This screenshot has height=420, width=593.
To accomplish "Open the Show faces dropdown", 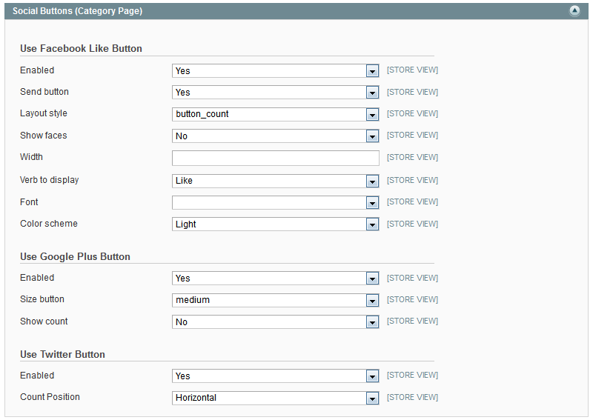I will pyautogui.click(x=275, y=136).
